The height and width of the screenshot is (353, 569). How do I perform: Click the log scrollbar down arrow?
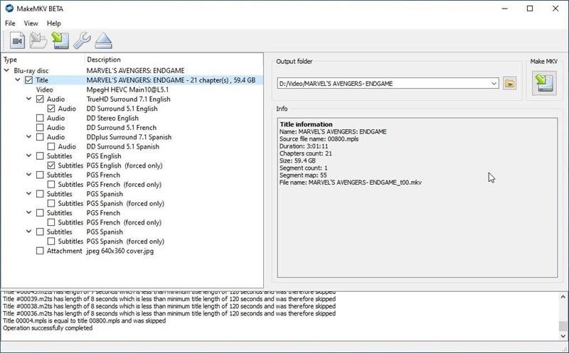click(563, 336)
